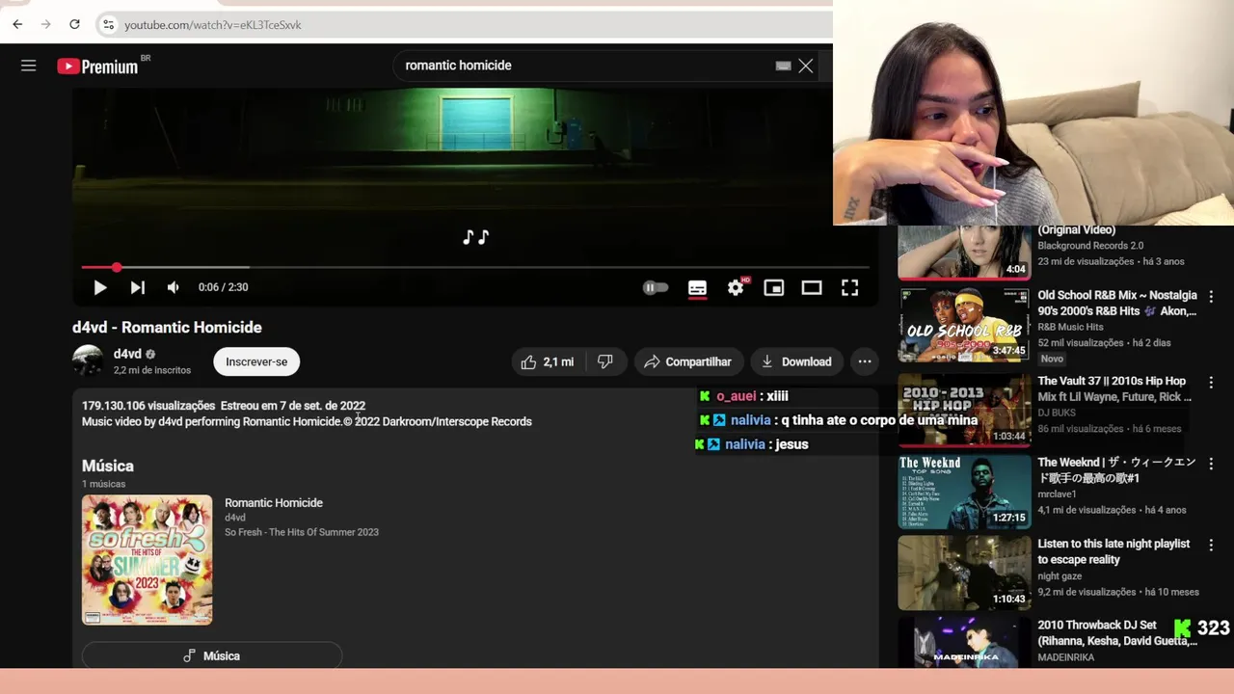1234x694 pixels.
Task: Click chat message 'nalivia : jesus'
Action: 752,444
